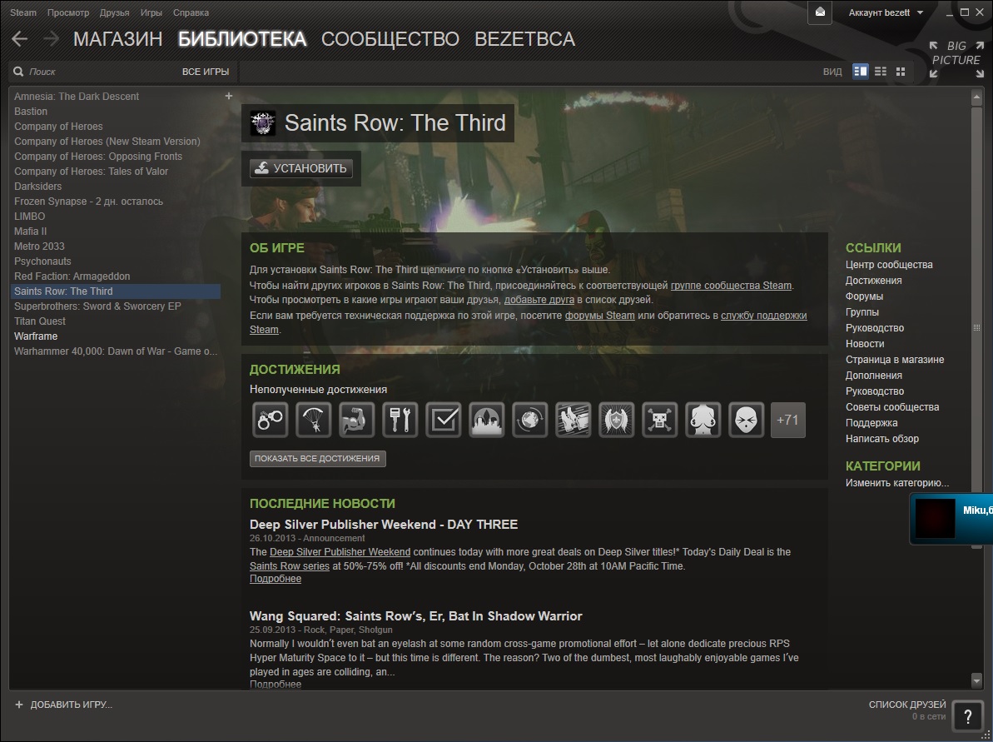View the handcuffs achievement icon
Image resolution: width=993 pixels, height=742 pixels.
[271, 420]
